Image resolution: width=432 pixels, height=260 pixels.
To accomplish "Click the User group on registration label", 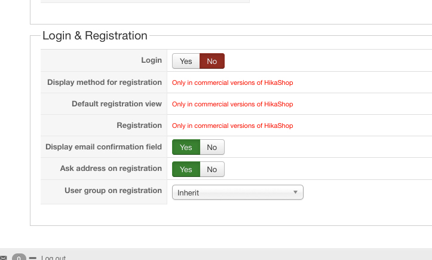I will [x=113, y=191].
